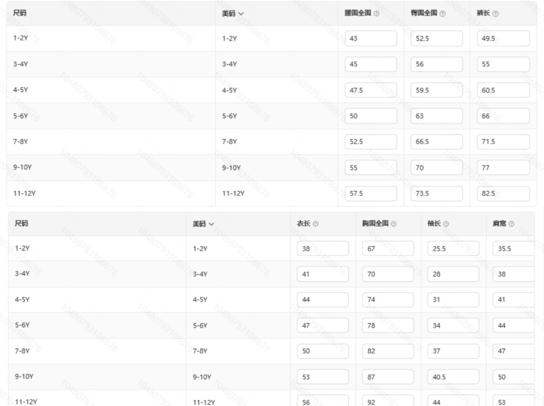This screenshot has height=406, width=544.
Task: Click the 衣长 input for size 7-8Y
Action: [323, 351]
